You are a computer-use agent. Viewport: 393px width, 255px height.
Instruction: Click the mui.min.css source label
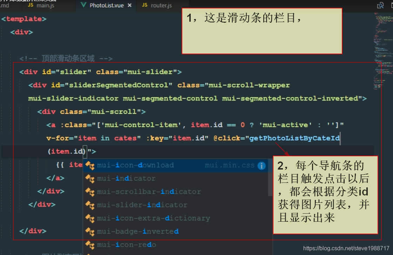(230, 165)
